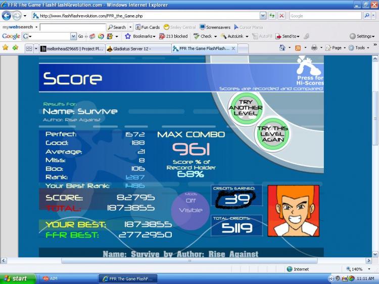Click the Refresh page icon

(x=272, y=16)
